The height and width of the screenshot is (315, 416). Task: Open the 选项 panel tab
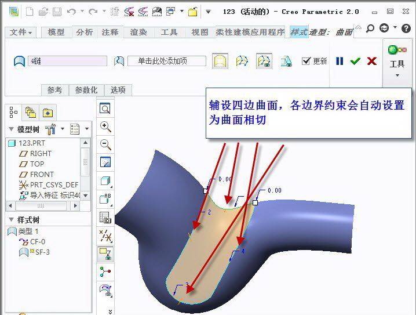(x=118, y=90)
